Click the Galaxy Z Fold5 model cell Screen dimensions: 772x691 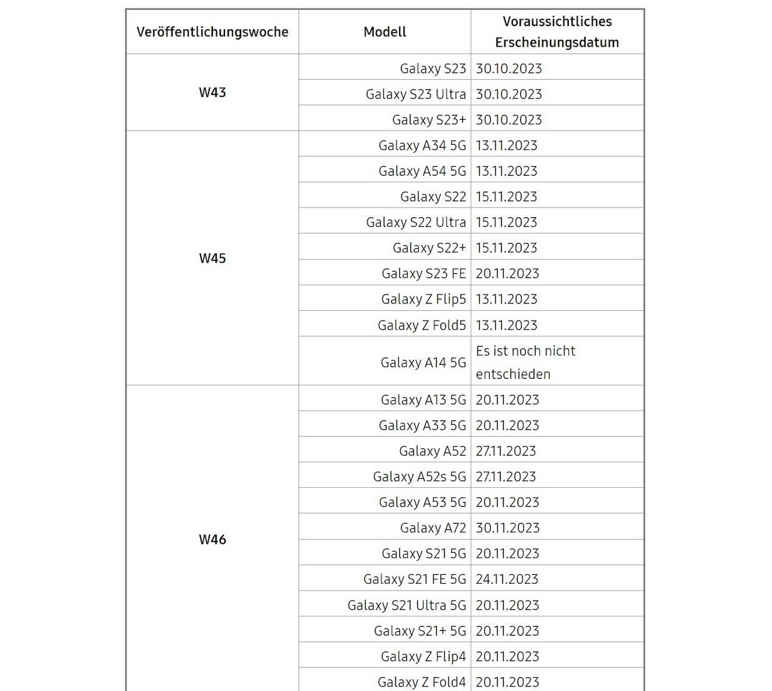point(384,325)
